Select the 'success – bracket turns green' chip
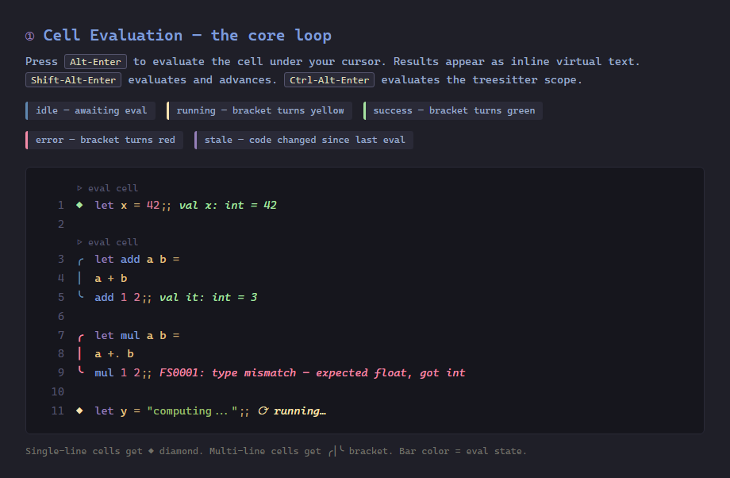 point(453,110)
